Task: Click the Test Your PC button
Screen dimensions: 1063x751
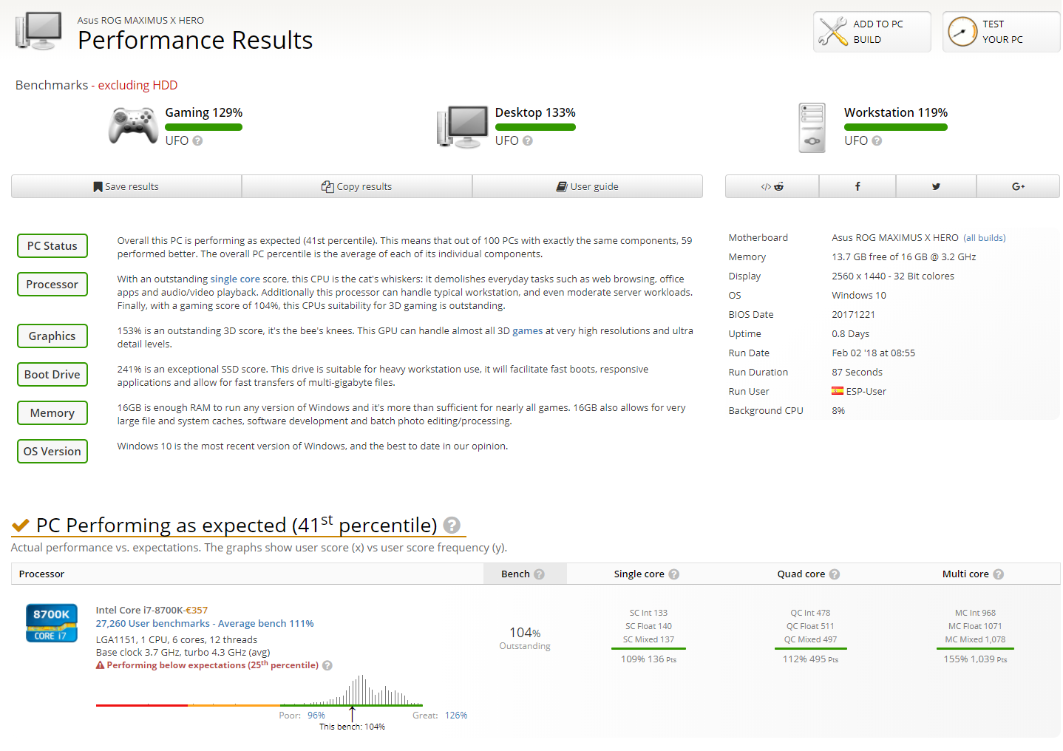Action: tap(1002, 32)
